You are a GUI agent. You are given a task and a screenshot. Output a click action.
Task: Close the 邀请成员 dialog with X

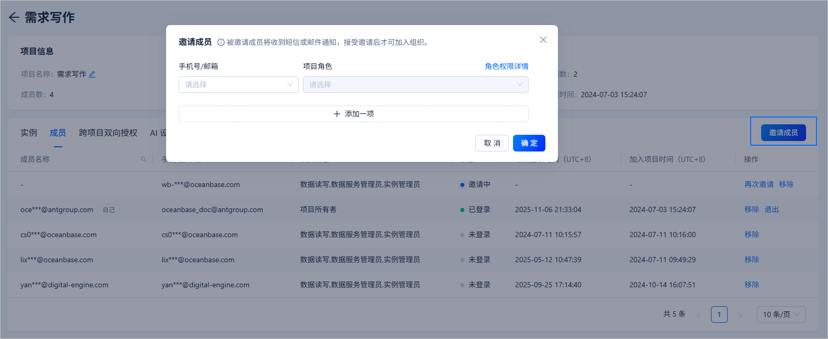pos(543,40)
